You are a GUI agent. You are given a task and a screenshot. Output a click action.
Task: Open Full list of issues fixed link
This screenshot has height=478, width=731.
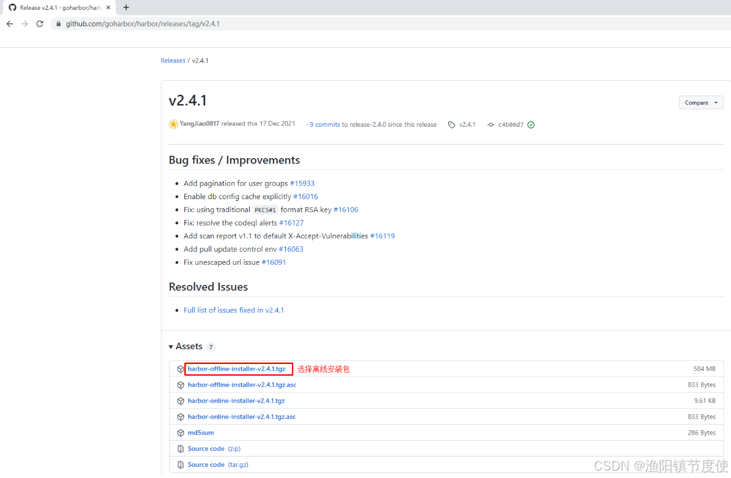pyautogui.click(x=234, y=310)
